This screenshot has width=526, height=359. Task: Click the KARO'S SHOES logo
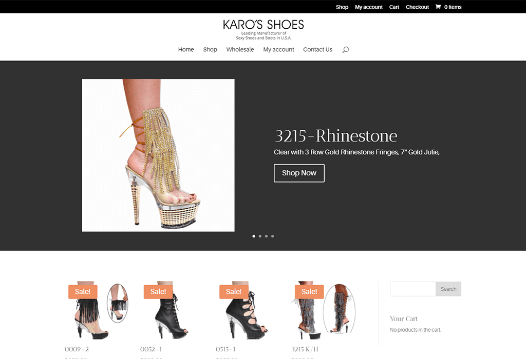click(x=263, y=24)
